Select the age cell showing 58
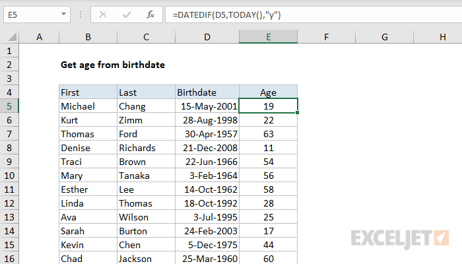 pyautogui.click(x=269, y=189)
